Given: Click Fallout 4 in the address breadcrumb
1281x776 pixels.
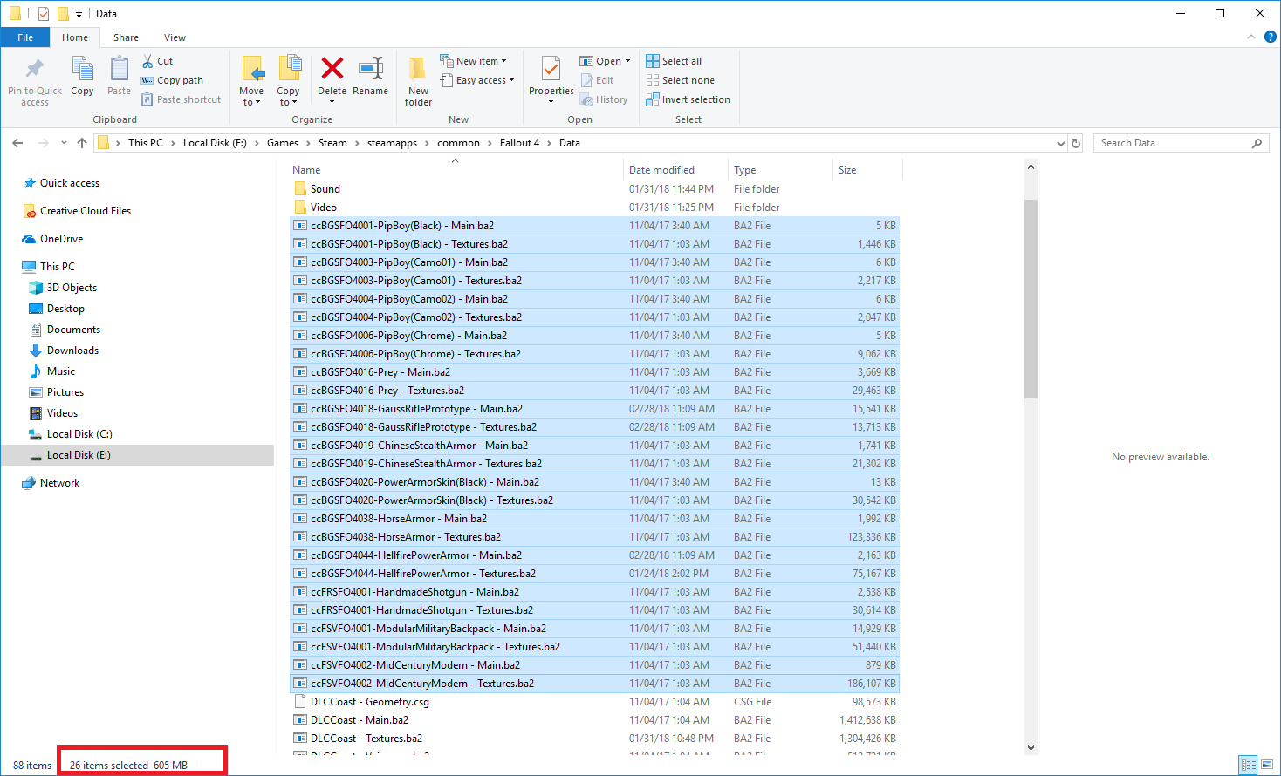Looking at the screenshot, I should (x=519, y=143).
